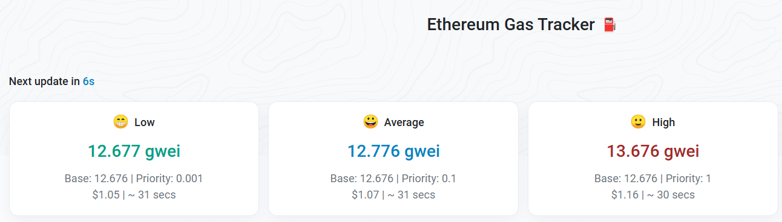
Task: Select the 12.776 gwei average price
Action: [x=393, y=151]
